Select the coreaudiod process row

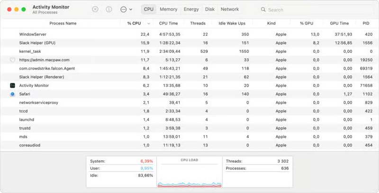pyautogui.click(x=189, y=145)
